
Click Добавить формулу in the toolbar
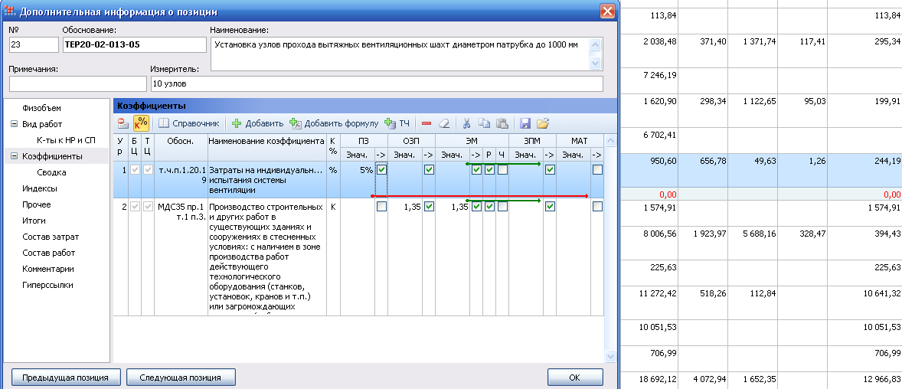click(334, 123)
